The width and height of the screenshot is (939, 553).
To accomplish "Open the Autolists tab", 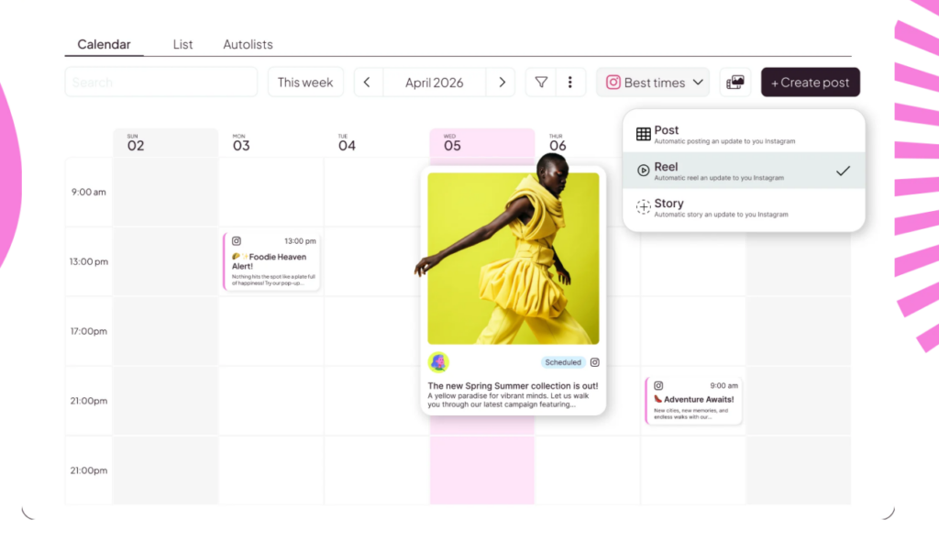I will pos(248,44).
